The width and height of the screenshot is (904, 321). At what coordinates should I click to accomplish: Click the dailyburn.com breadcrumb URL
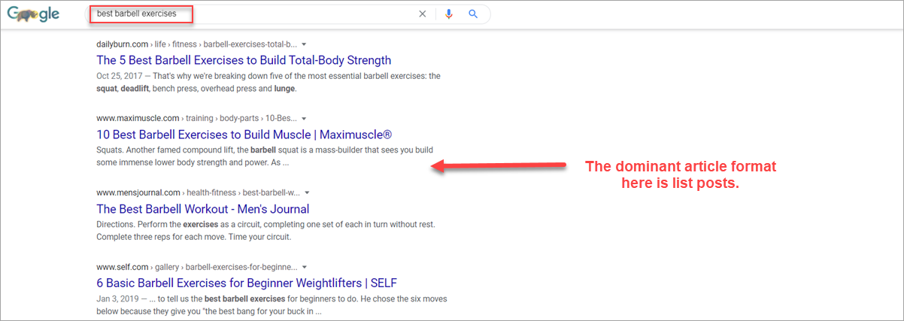pos(122,44)
